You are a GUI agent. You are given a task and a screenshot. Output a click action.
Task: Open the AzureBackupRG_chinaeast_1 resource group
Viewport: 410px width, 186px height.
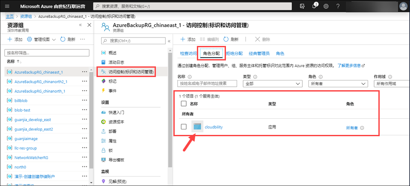39,72
